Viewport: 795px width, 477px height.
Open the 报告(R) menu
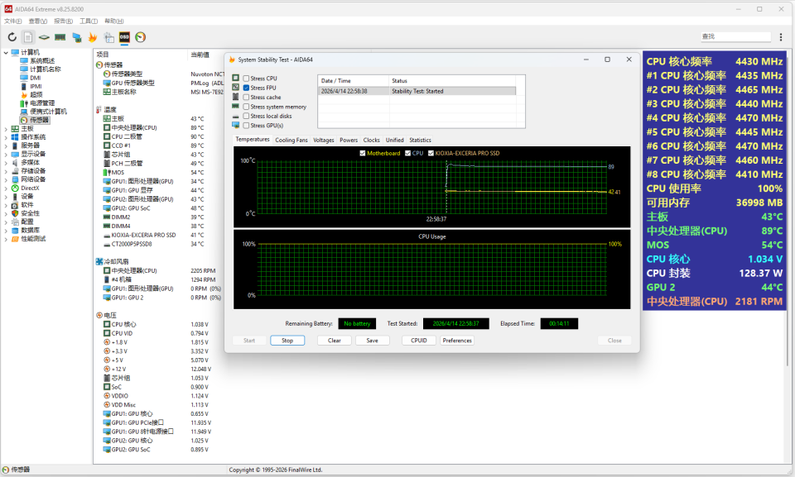coord(64,21)
